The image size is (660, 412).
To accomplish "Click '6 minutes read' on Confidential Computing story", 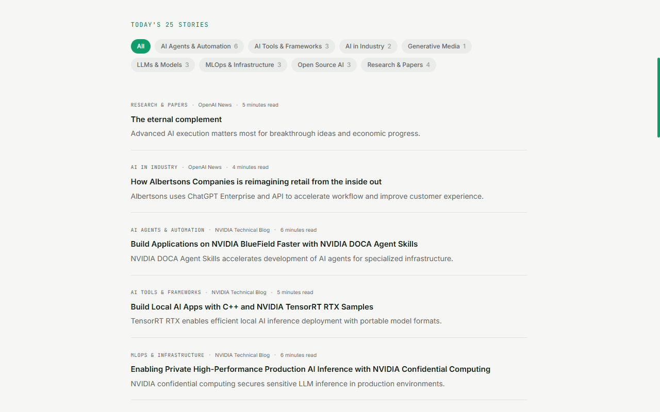I will pyautogui.click(x=299, y=355).
